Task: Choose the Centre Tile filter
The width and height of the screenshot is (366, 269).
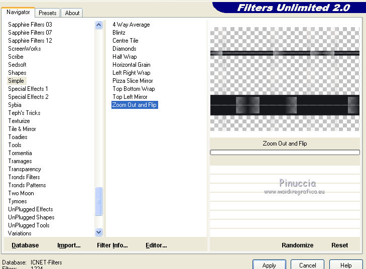Action: [126, 41]
